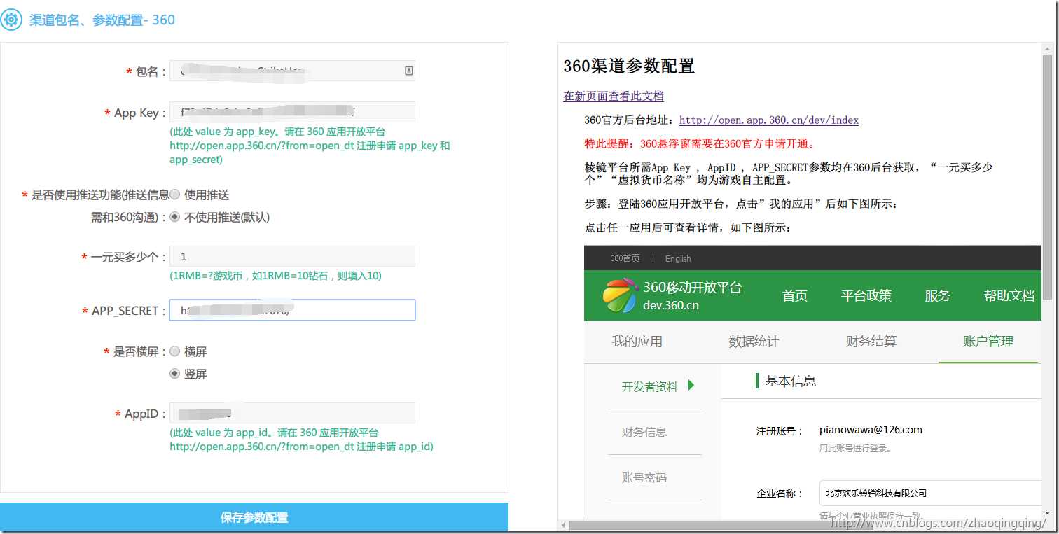Switch to the 财务结算 tab
This screenshot has height=534, width=1059.
(x=871, y=342)
